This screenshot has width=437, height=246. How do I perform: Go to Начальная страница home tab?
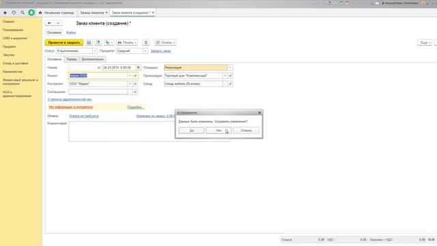(56, 13)
